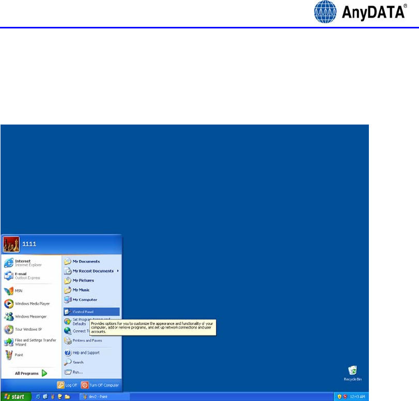Open Control Panel

click(x=91, y=312)
